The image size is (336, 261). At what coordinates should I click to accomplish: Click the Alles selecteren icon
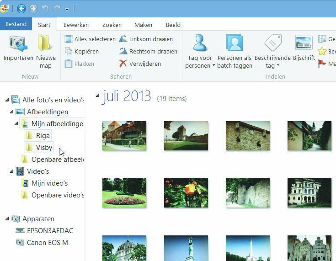[x=69, y=39]
